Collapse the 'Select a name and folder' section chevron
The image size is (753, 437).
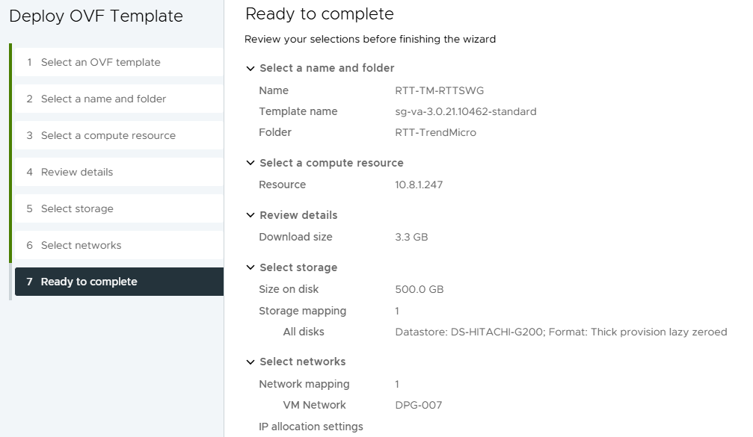click(x=251, y=68)
